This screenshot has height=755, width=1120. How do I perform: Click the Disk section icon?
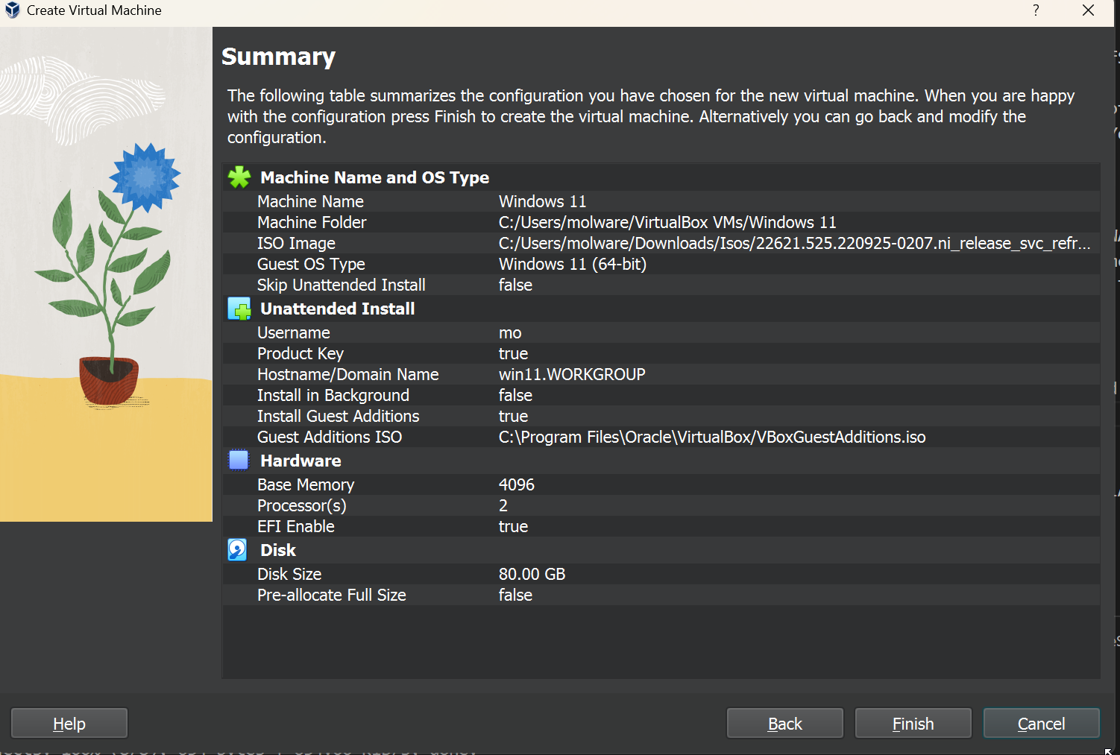238,550
